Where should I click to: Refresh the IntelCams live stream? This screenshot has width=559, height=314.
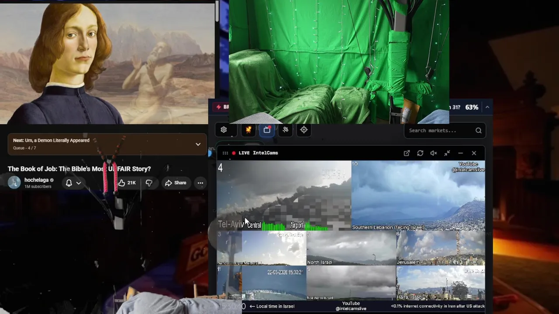pos(420,153)
